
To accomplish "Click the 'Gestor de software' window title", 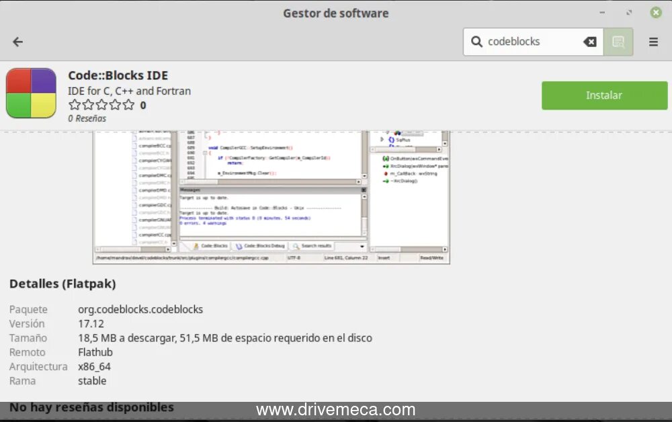I will click(335, 13).
